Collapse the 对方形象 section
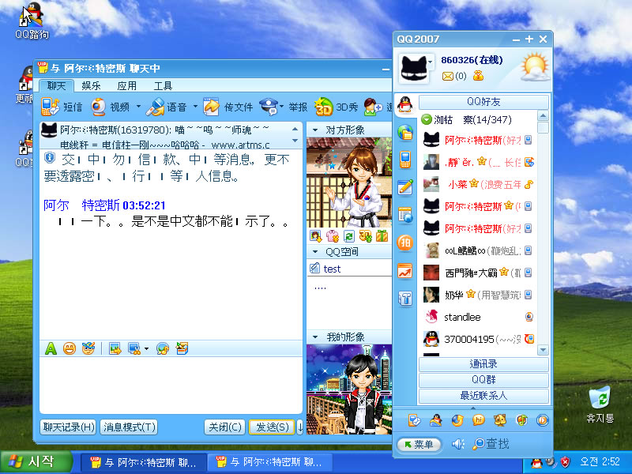632x474 pixels. coord(314,130)
